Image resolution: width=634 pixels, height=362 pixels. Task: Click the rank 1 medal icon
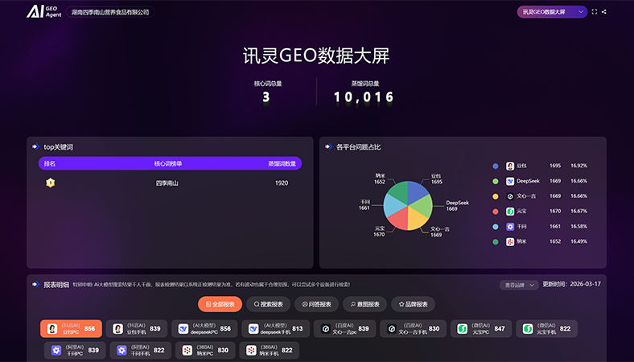coord(50,183)
